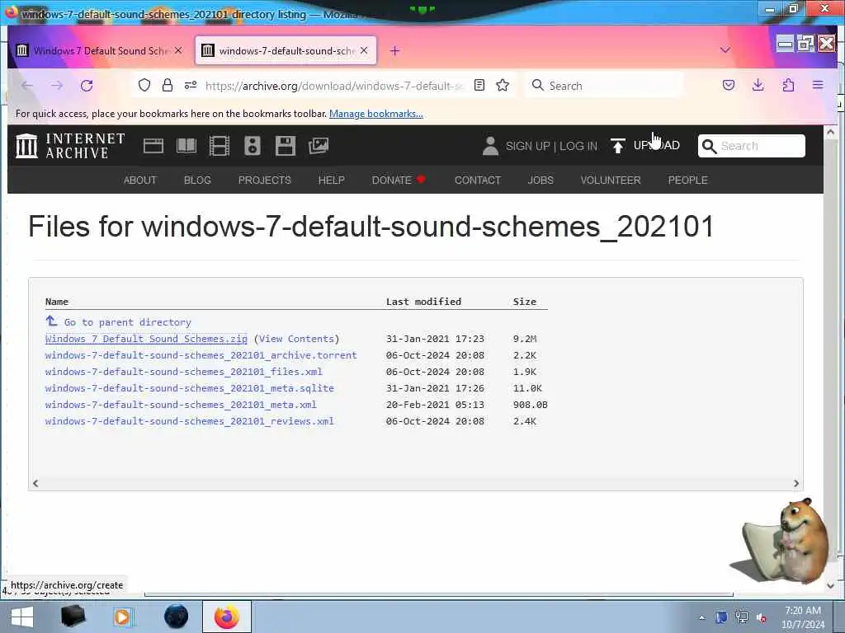
Task: Bookmark this page with the star icon
Action: pos(503,85)
